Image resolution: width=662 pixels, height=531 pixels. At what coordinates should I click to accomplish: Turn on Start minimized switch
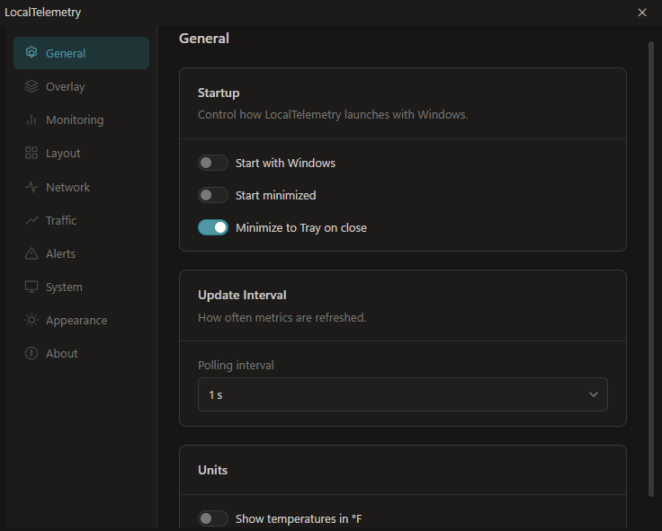point(213,195)
